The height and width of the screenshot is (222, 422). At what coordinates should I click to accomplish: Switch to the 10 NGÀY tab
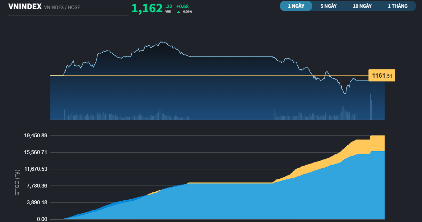click(362, 6)
